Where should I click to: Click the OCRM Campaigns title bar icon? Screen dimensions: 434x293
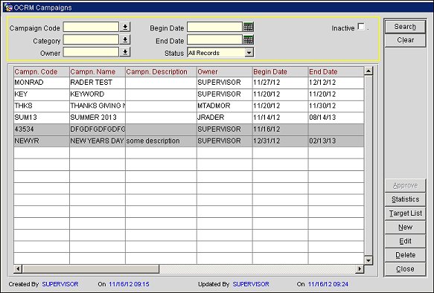coord(8,7)
